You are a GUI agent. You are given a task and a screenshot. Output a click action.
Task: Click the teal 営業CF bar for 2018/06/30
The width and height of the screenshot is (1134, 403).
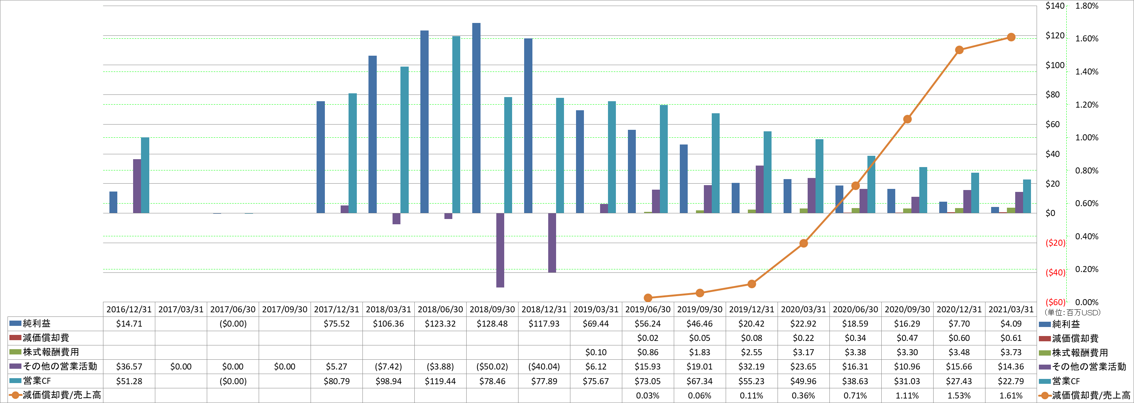(456, 125)
